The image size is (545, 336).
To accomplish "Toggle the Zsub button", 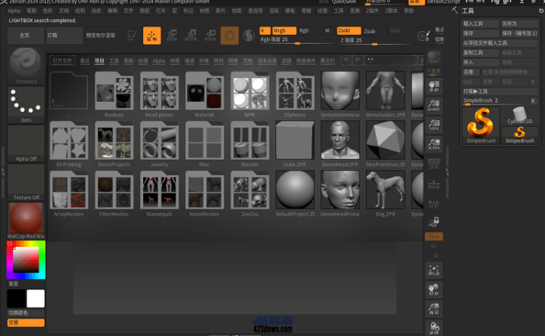I will click(374, 31).
